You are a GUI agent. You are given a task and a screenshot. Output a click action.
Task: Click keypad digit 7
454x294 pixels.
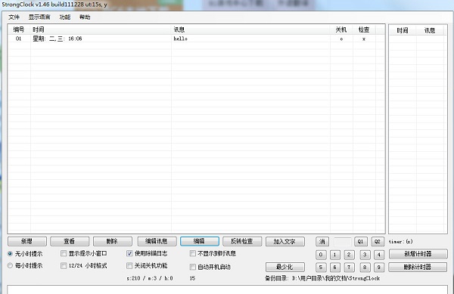pos(349,268)
